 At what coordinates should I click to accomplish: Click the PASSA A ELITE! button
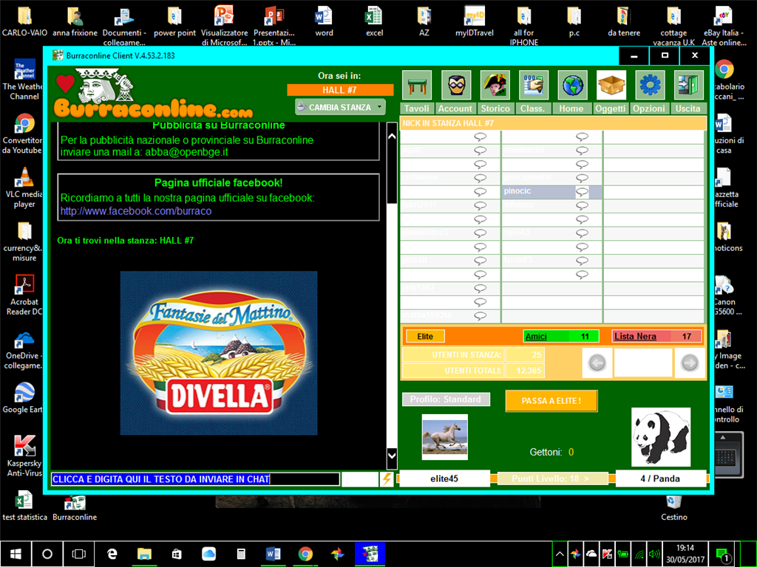(551, 401)
